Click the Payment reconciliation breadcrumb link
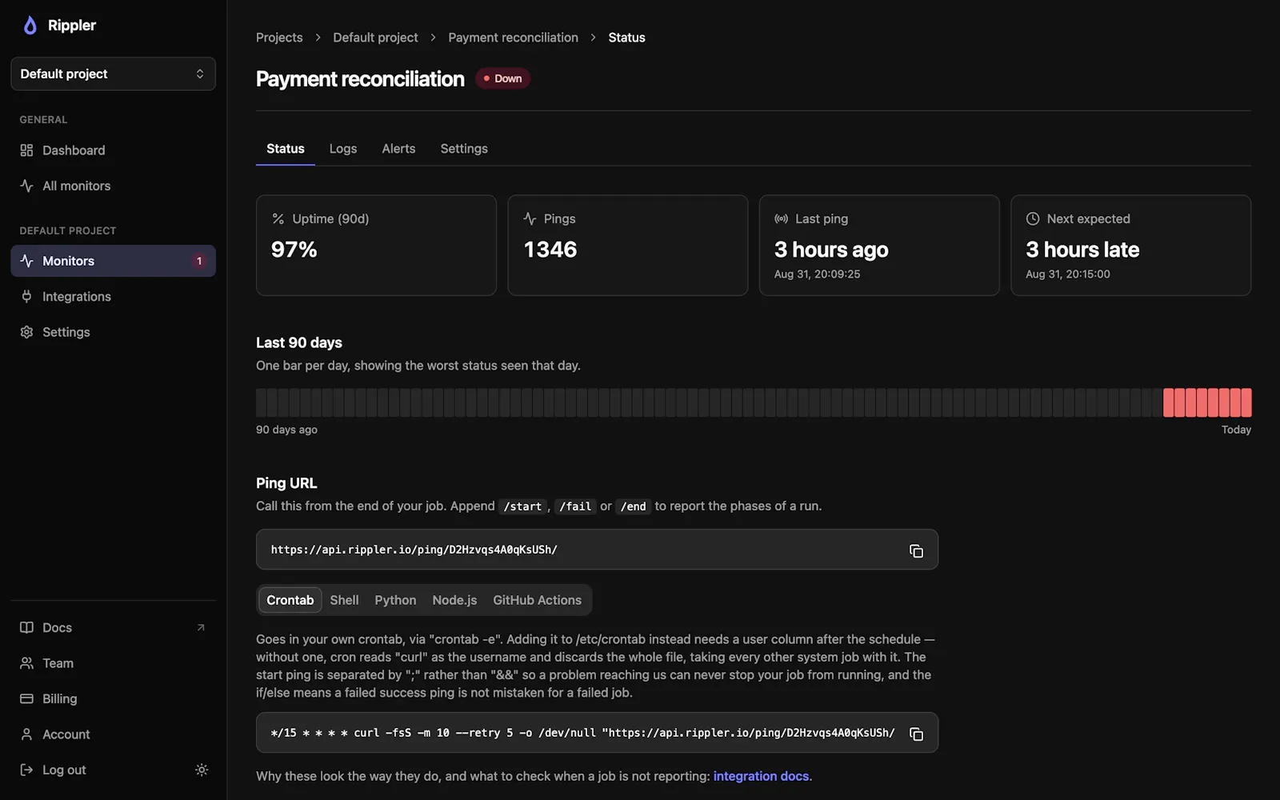 pos(513,38)
